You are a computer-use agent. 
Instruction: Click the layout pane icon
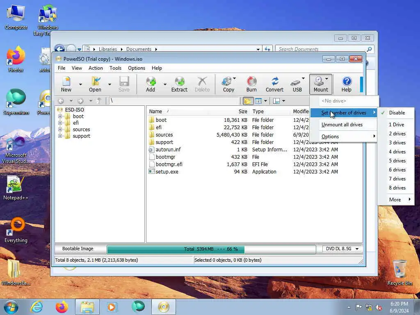pos(276,101)
